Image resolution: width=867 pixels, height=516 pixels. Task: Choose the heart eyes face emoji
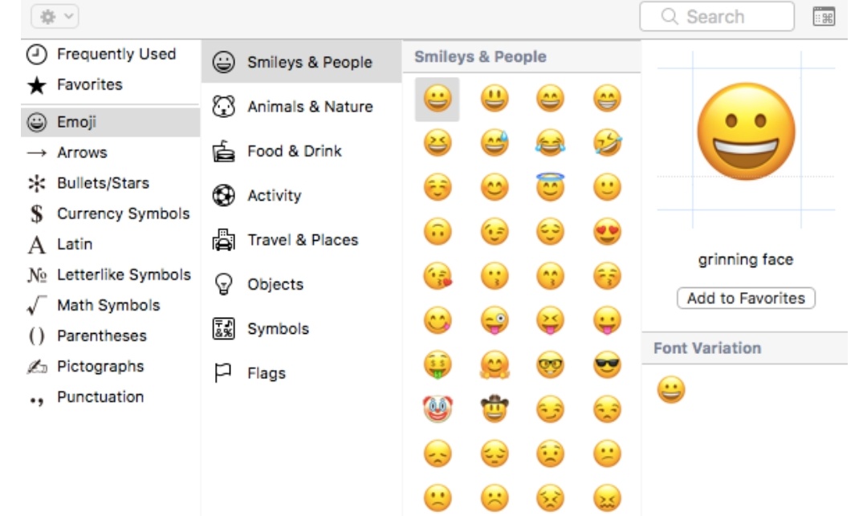pos(607,233)
